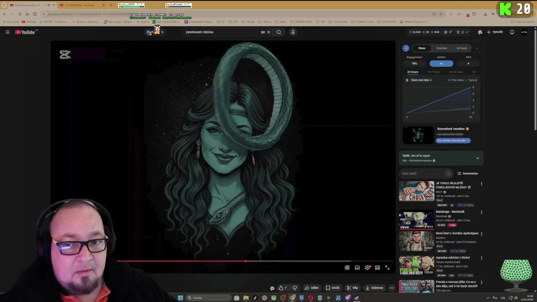Viewport: 537px width, 302px height.
Task: Open Agraelus odchází z Kicku video
Action: [417, 265]
